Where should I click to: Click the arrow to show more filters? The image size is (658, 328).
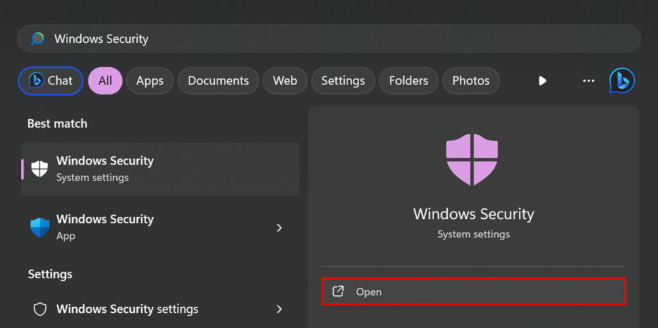click(542, 80)
